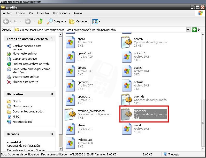Image resolution: width=206 pixels, height=158 pixels.
Task: Open Back button history dropdown arrow
Action: tap(21, 21)
